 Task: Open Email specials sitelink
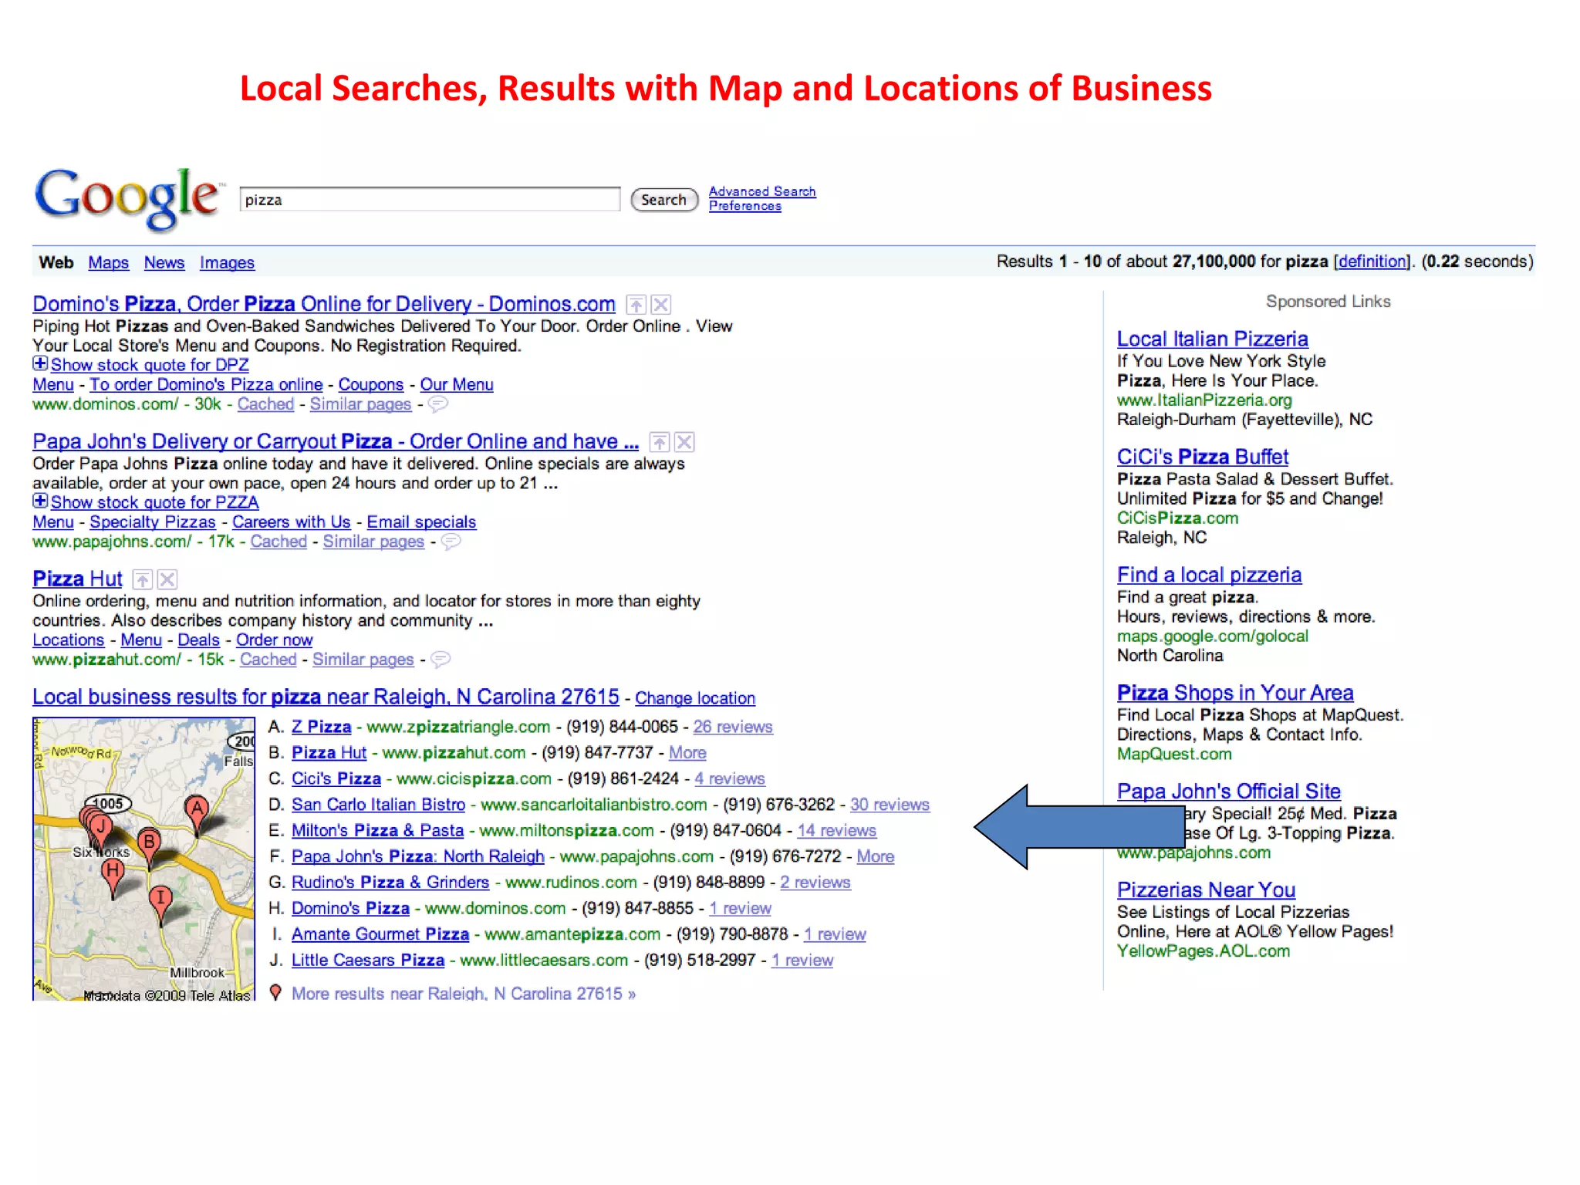pyautogui.click(x=421, y=522)
